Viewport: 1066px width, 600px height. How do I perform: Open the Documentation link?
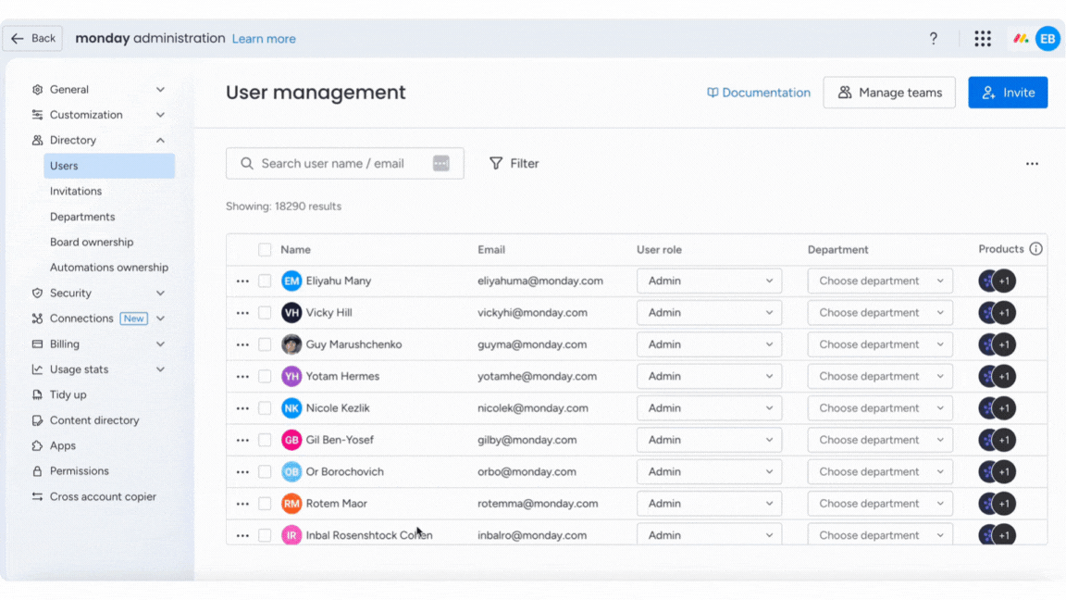759,93
